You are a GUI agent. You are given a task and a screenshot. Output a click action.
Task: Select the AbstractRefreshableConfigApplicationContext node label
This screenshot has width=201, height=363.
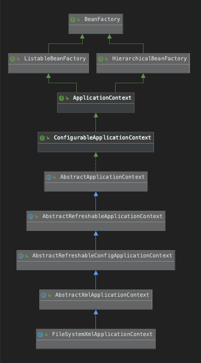[x=102, y=256]
